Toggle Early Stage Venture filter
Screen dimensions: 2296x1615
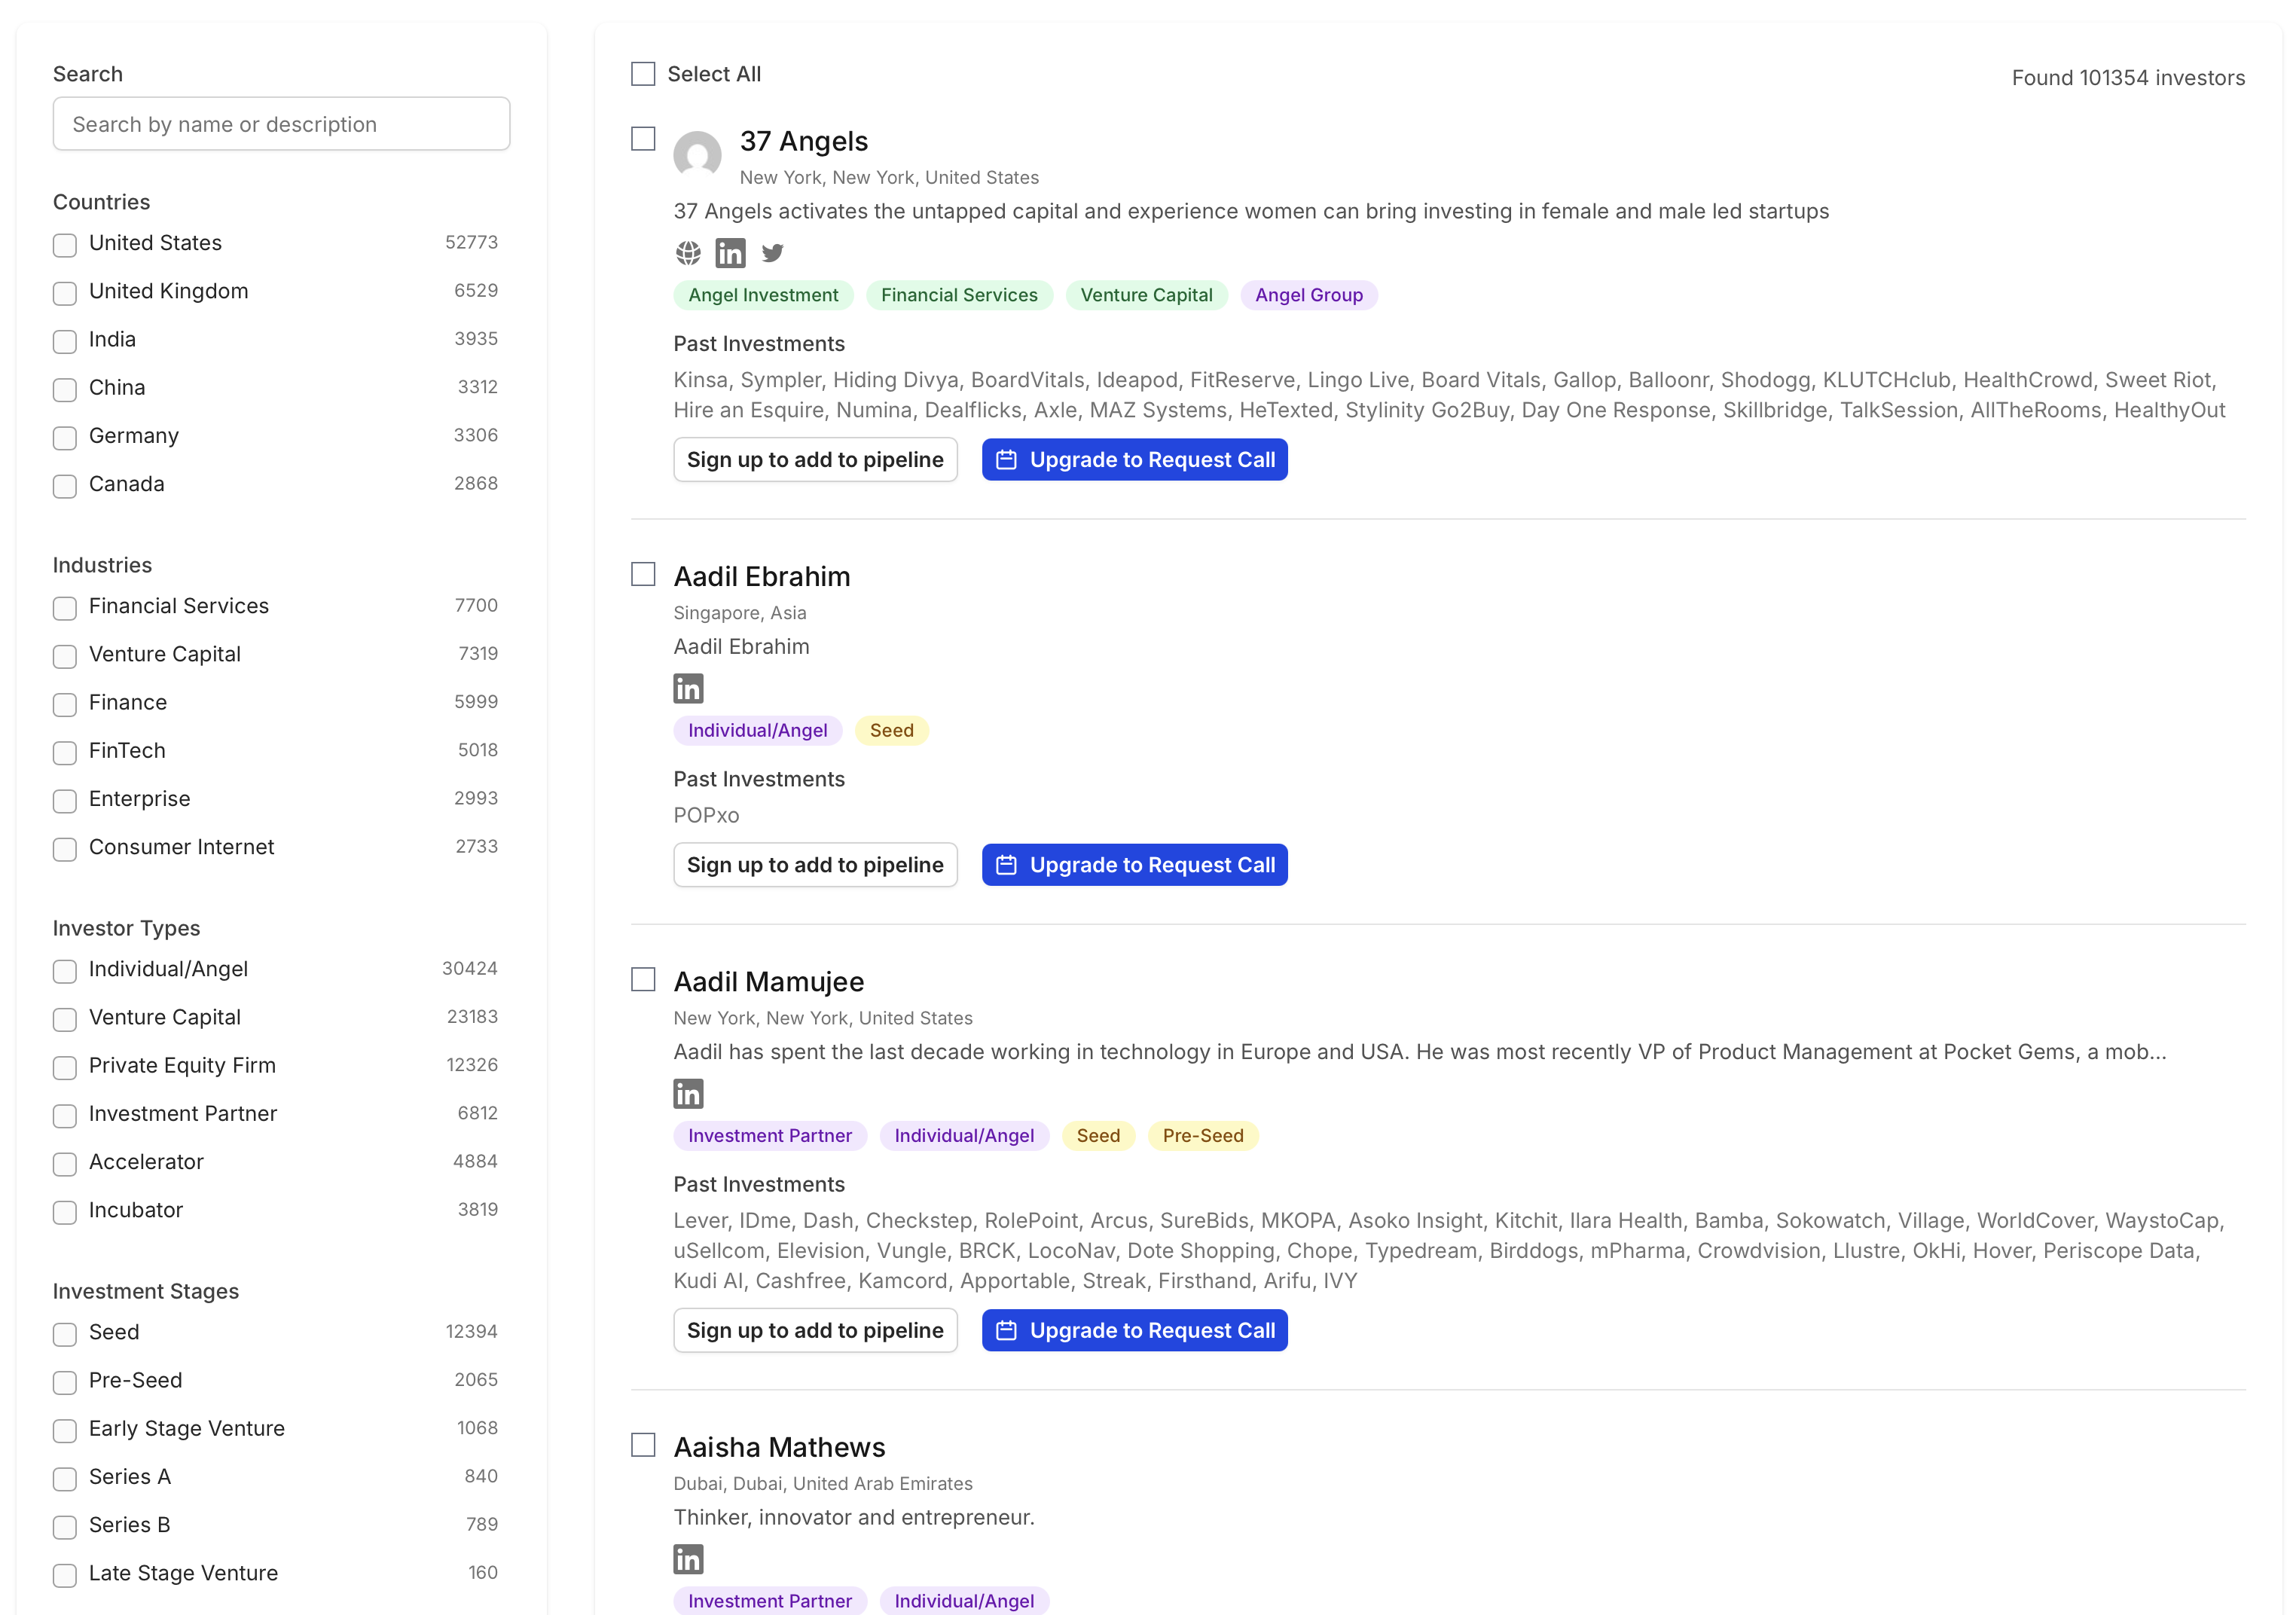pos(65,1430)
